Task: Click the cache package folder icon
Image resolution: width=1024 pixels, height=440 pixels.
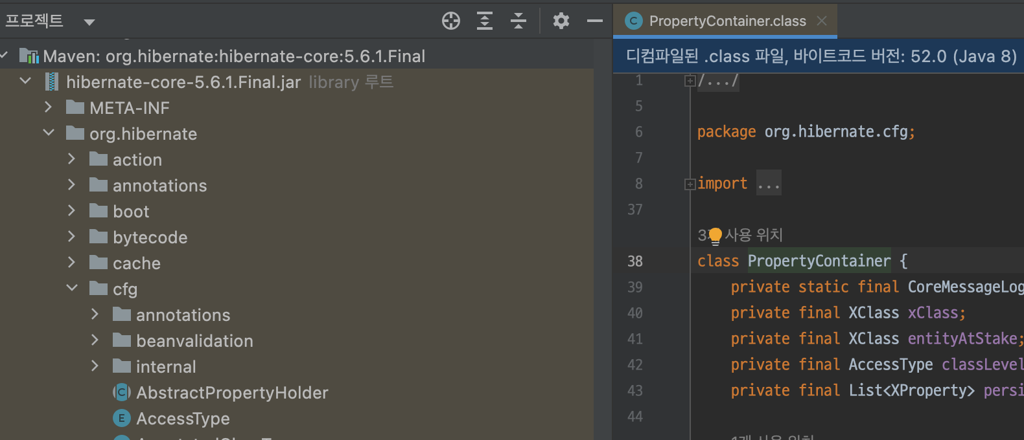Action: pos(99,263)
